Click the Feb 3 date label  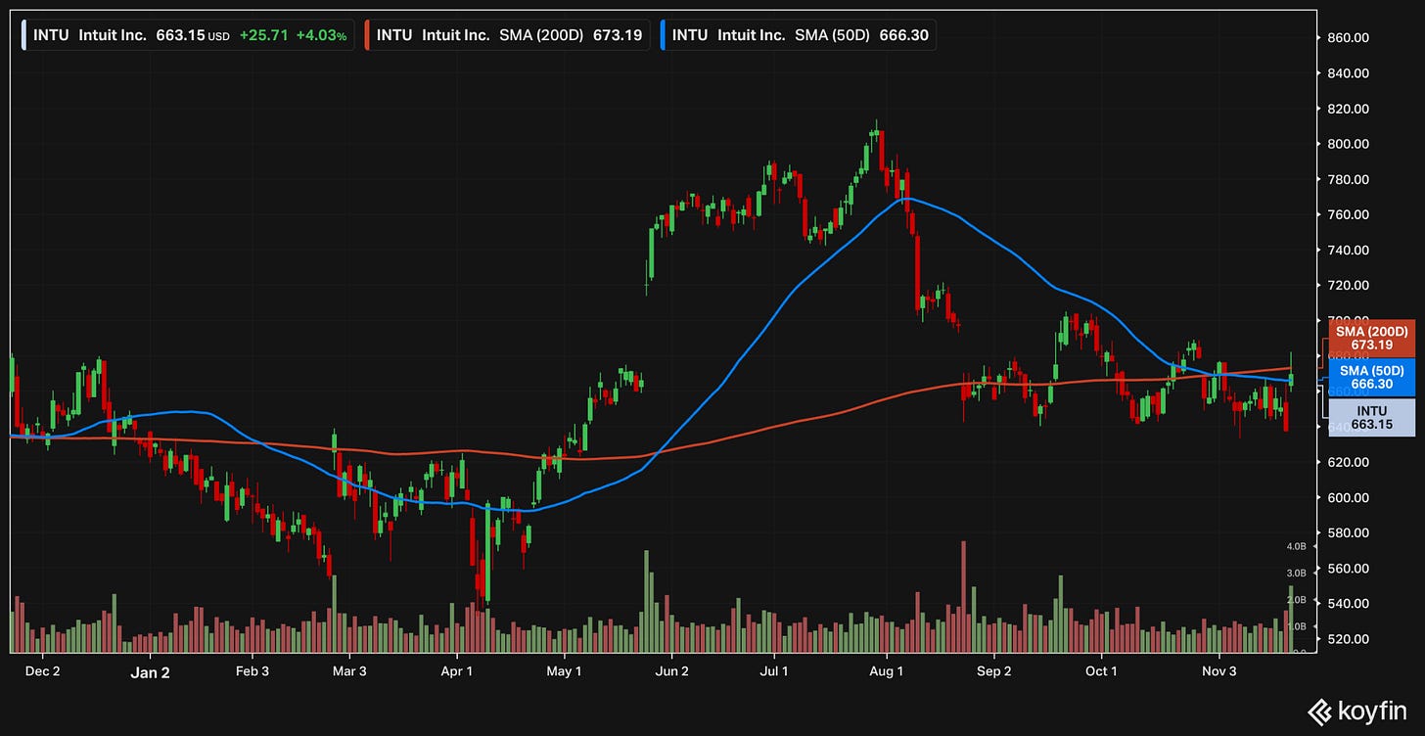point(253,671)
